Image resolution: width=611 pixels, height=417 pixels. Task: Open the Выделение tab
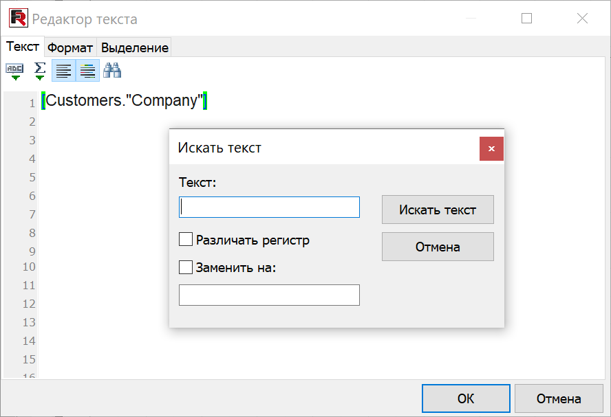click(135, 47)
